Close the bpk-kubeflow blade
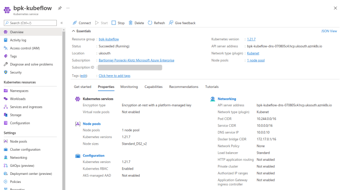This screenshot has width=341, height=190. click(335, 8)
